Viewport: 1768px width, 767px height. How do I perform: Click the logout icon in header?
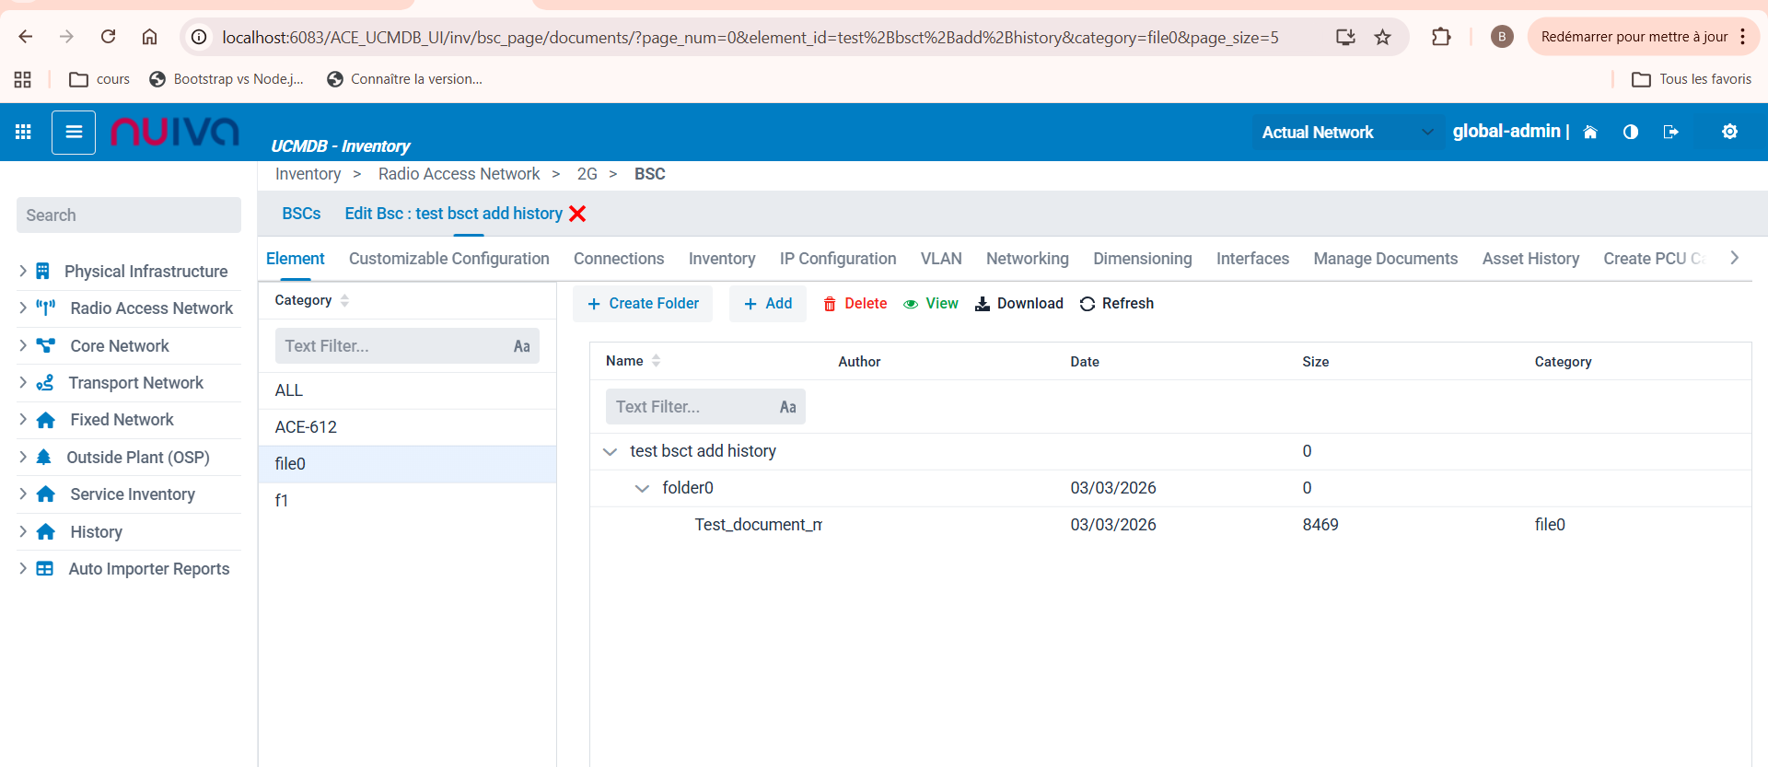pos(1670,132)
